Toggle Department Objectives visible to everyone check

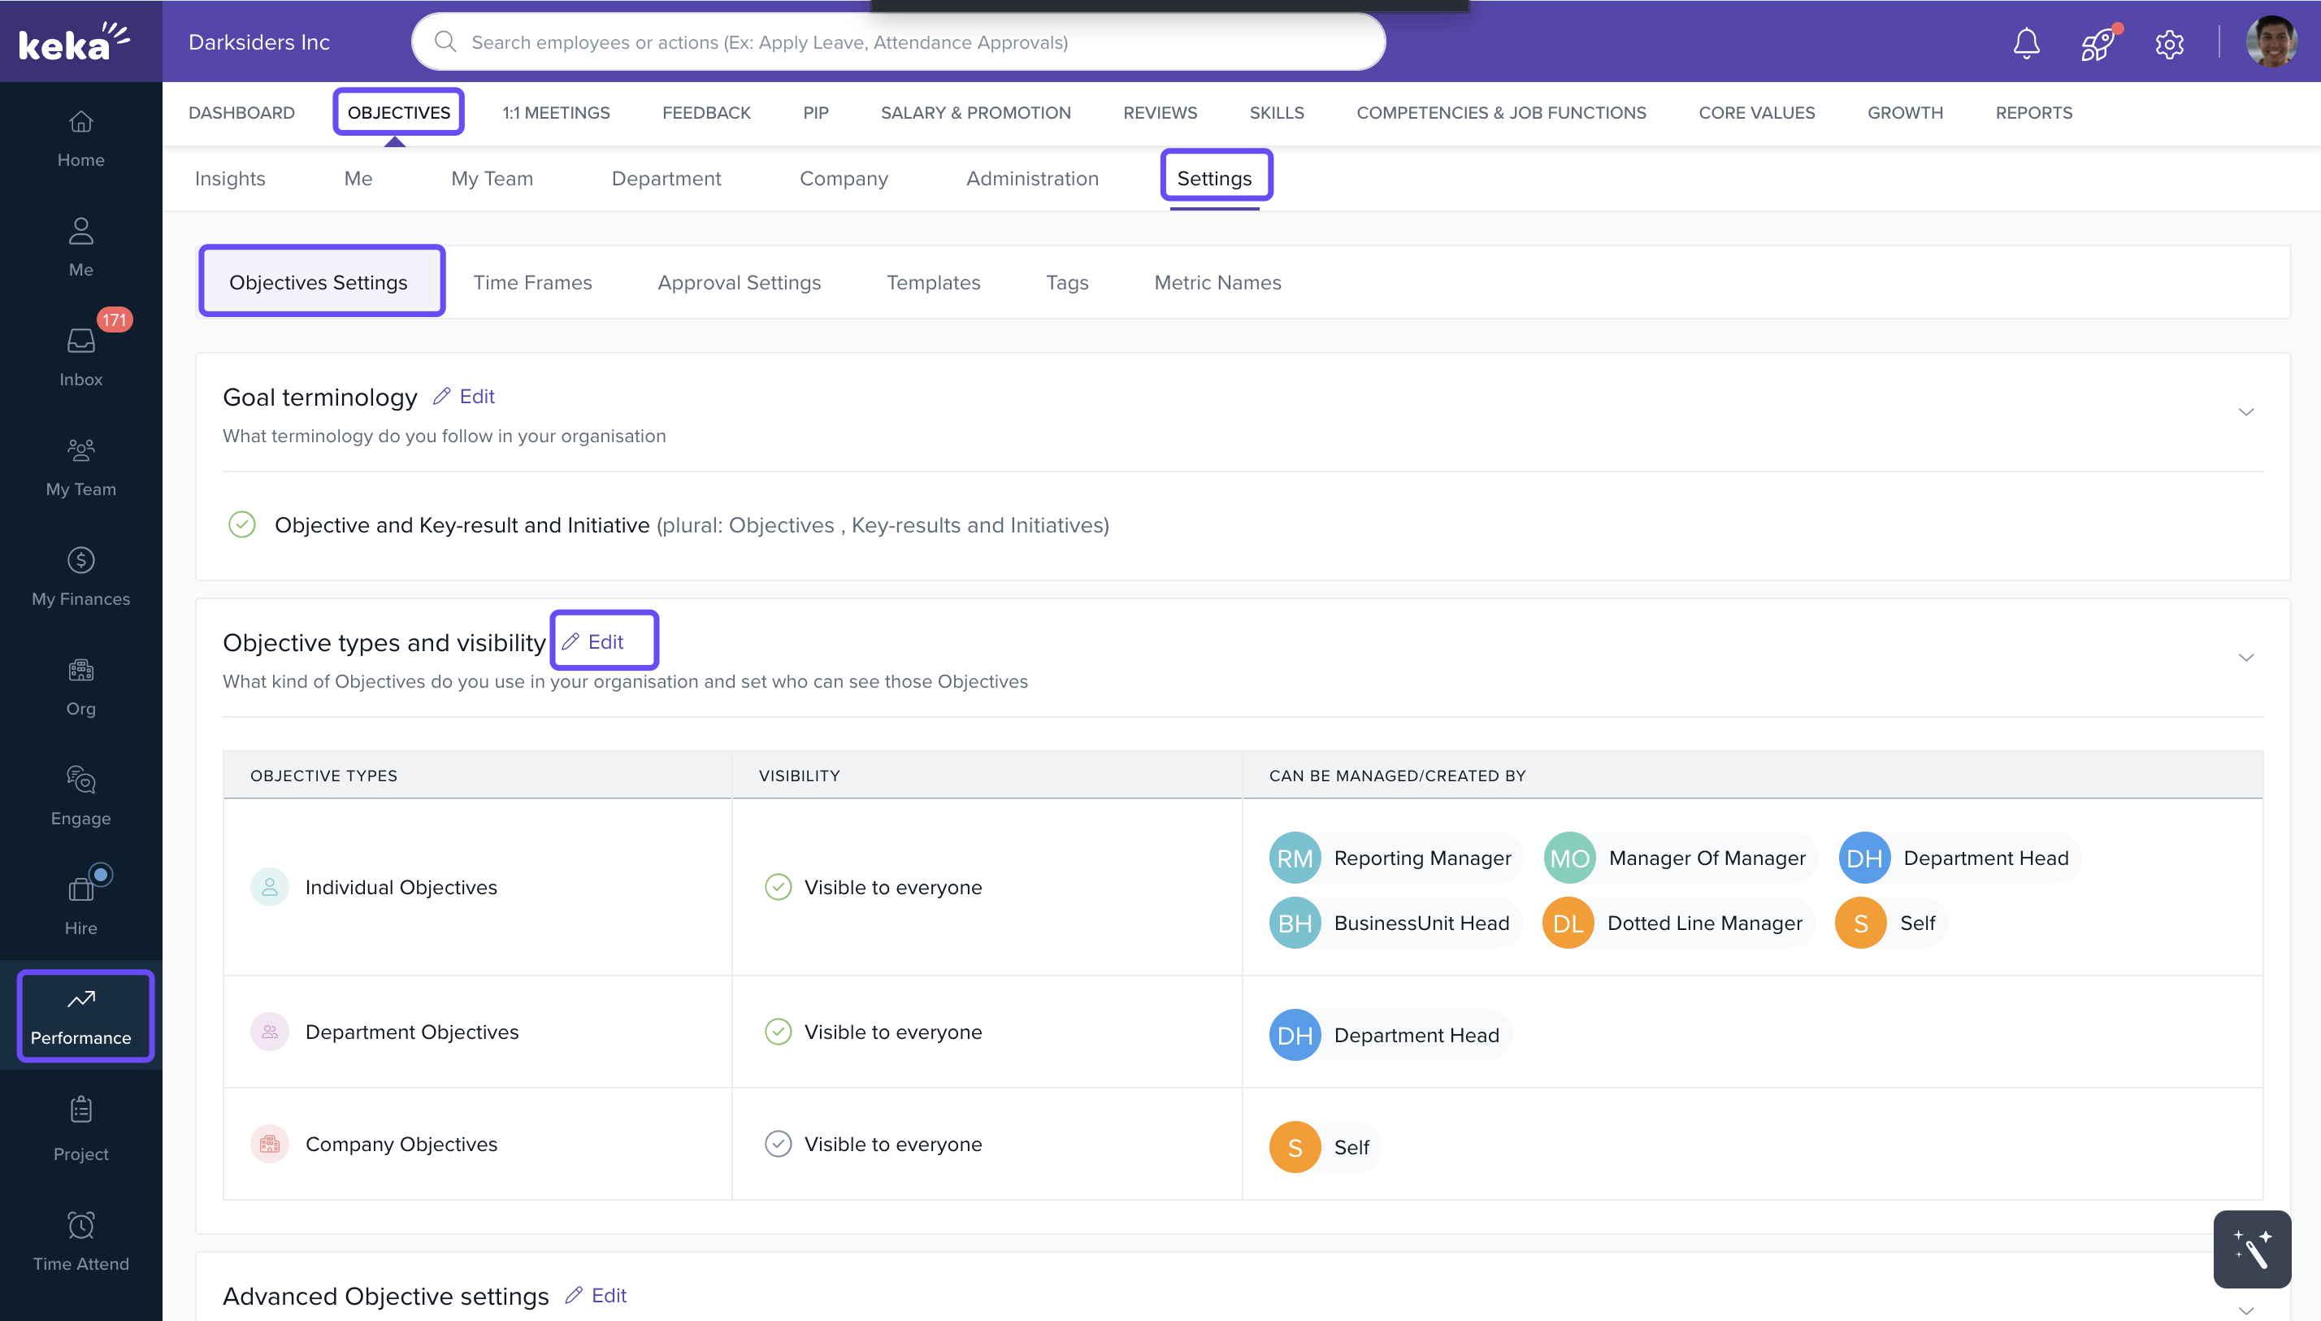point(779,1032)
